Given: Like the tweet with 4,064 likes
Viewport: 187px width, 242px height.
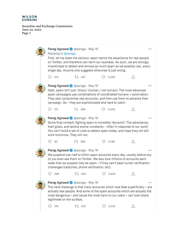Looking at the screenshot, I should click(103, 77).
